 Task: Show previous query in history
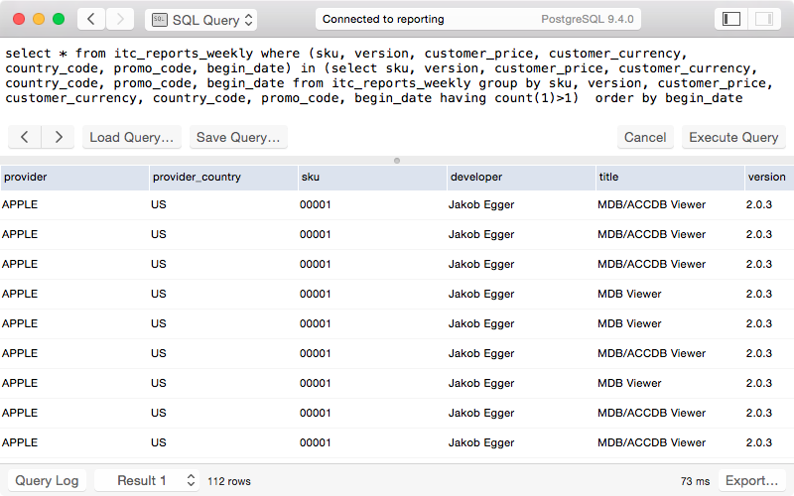[x=24, y=137]
